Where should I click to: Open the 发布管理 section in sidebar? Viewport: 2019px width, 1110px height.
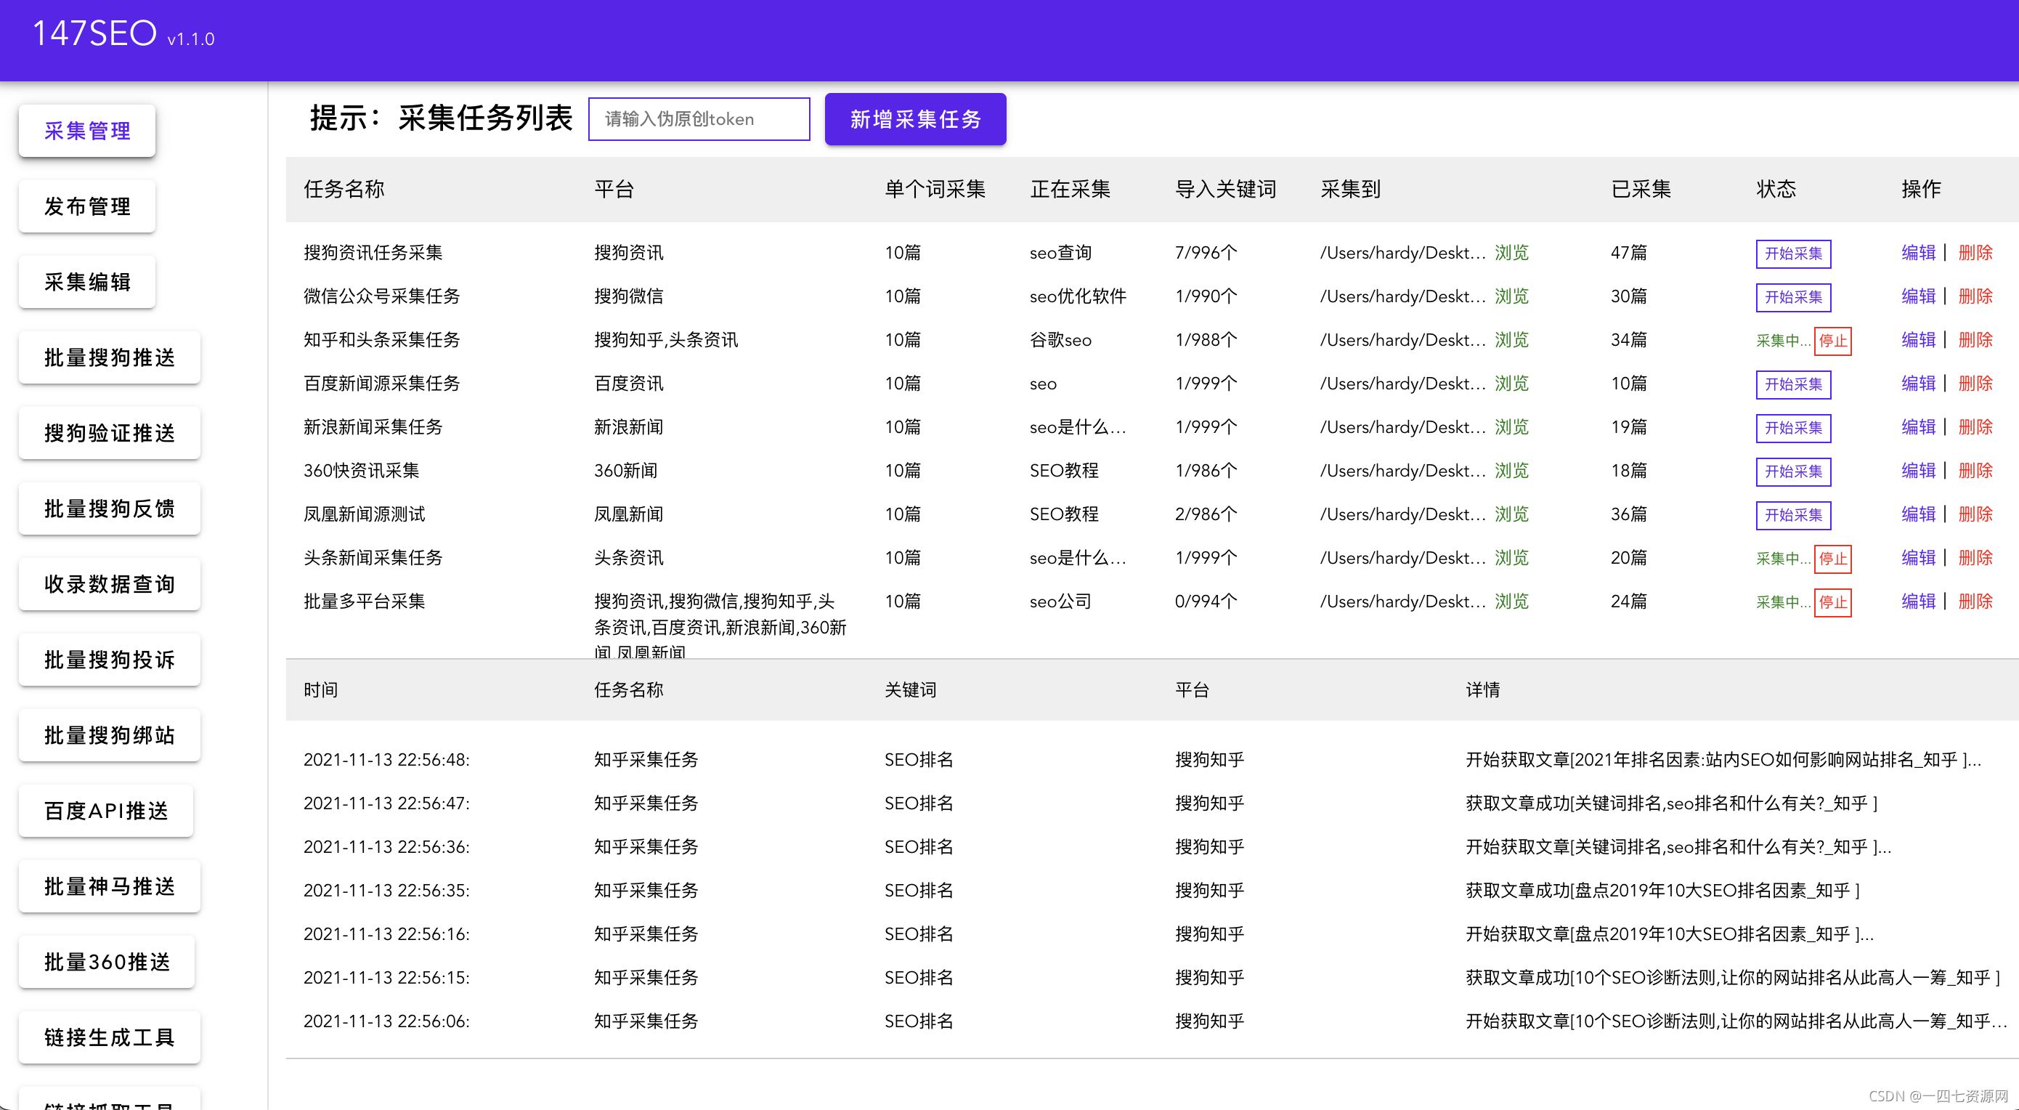coord(86,206)
